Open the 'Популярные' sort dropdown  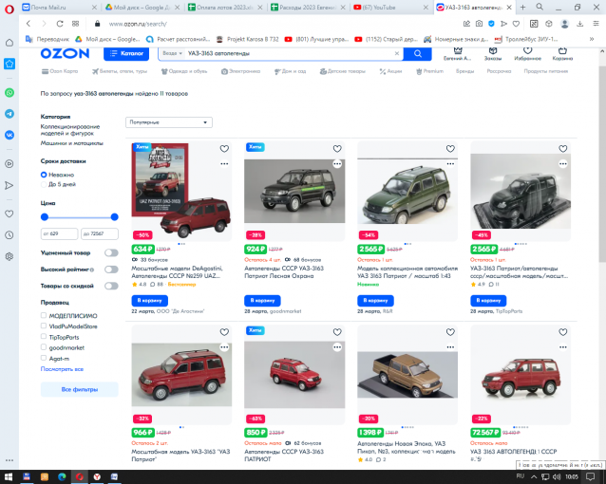coord(168,122)
